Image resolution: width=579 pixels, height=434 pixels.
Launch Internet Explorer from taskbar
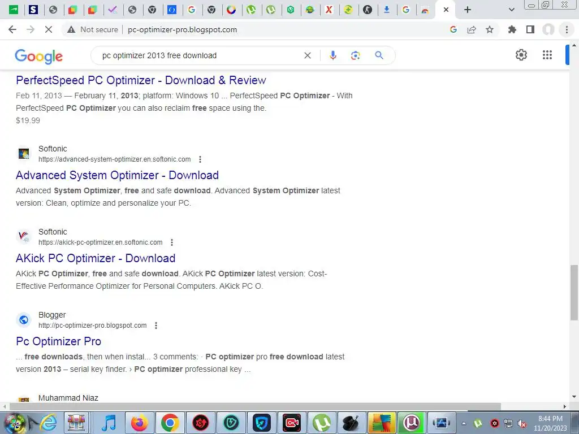pos(47,423)
